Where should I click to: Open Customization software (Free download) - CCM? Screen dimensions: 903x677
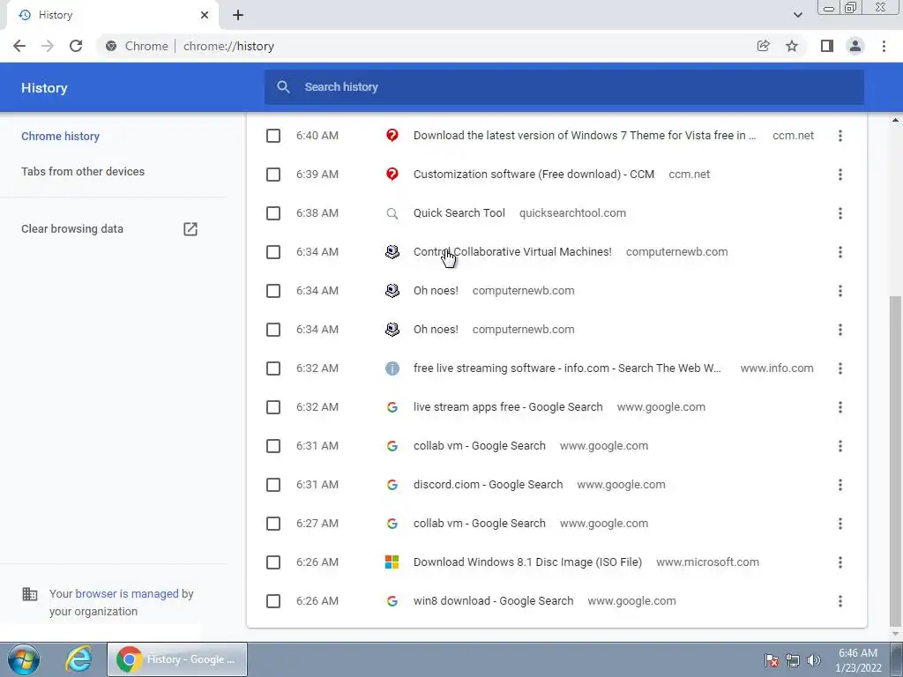pos(534,175)
